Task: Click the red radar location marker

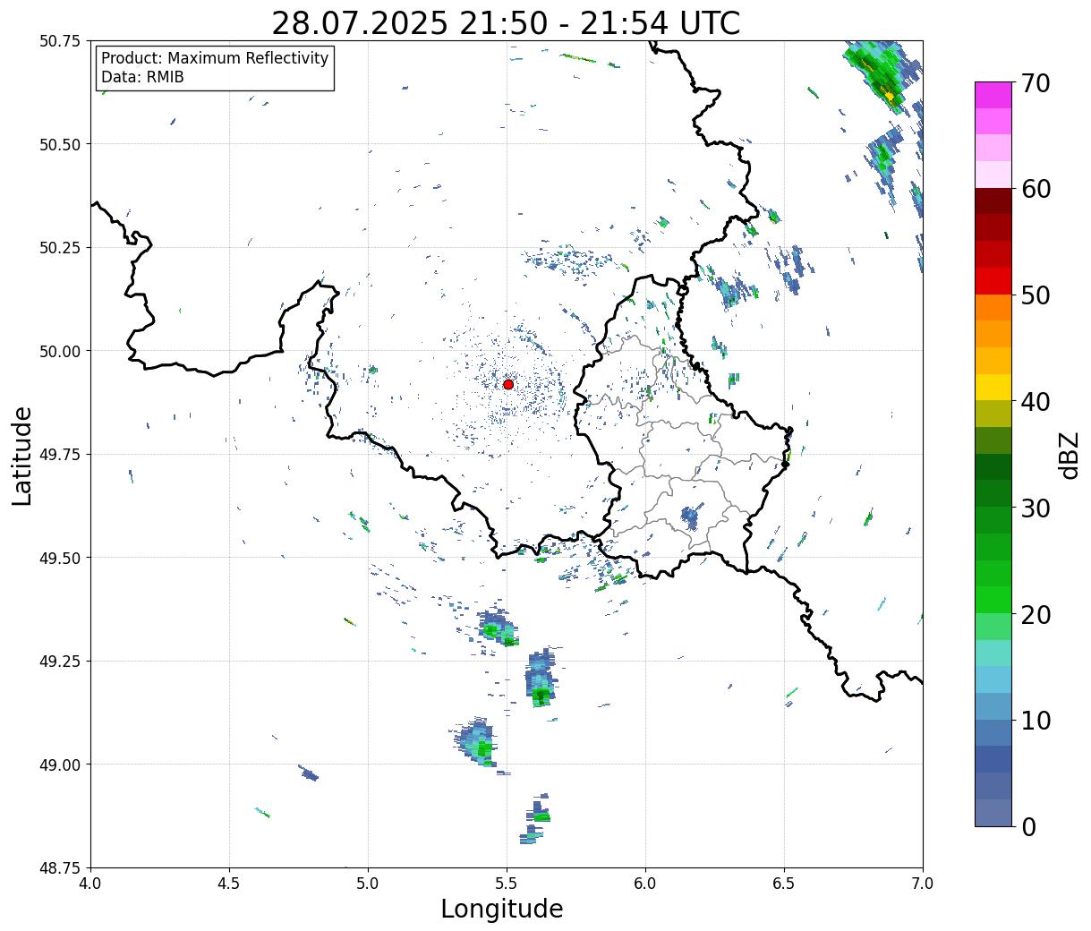Action: pyautogui.click(x=508, y=384)
